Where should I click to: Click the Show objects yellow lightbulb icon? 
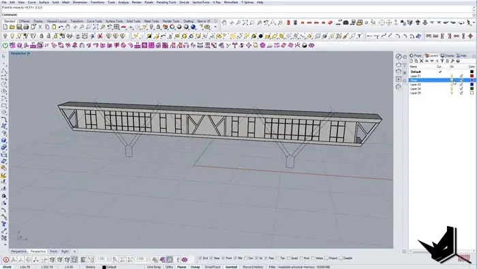pos(12,36)
